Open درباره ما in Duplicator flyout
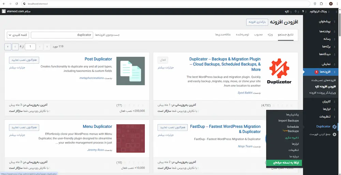This screenshot has height=175, width=341. coord(294,156)
